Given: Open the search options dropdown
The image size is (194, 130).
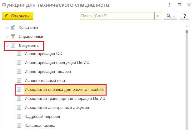Looking at the screenshot, I should pyautogui.click(x=170, y=16).
